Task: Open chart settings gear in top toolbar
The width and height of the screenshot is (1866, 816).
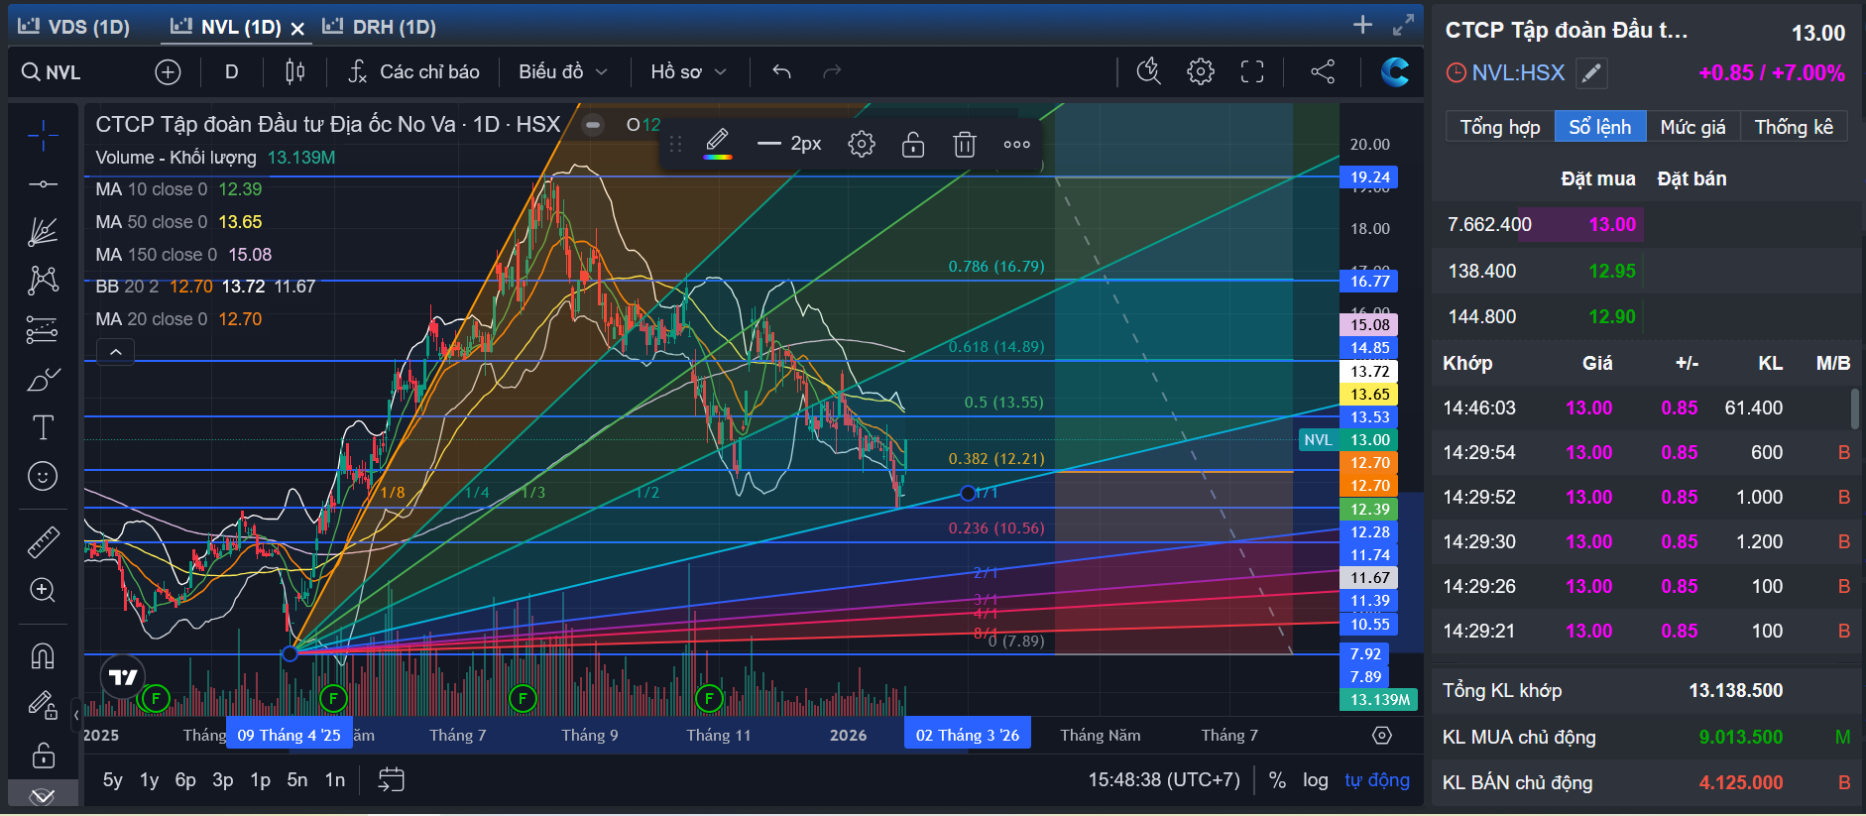Action: point(1201,71)
